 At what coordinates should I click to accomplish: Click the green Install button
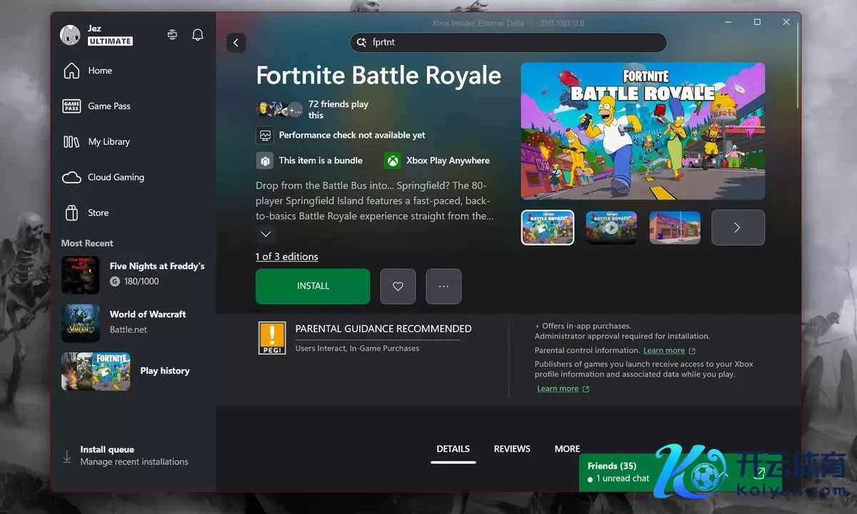pyautogui.click(x=313, y=286)
